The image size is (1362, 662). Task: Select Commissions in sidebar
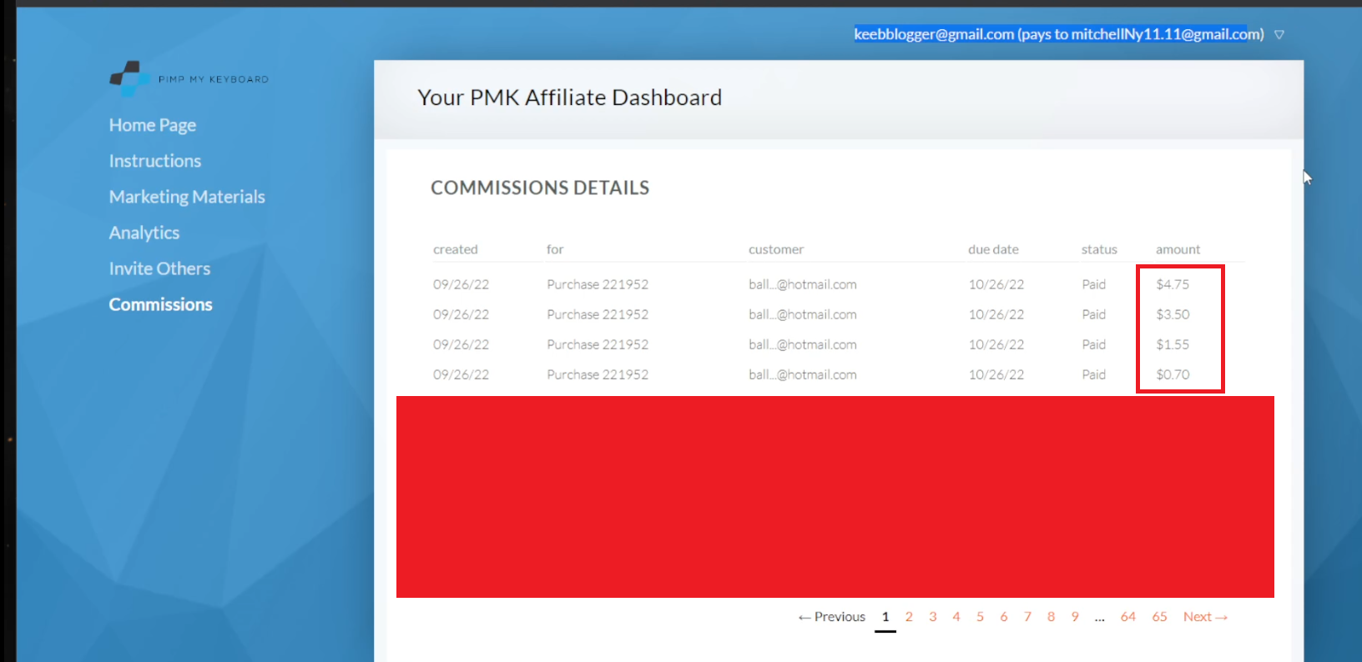pos(161,304)
